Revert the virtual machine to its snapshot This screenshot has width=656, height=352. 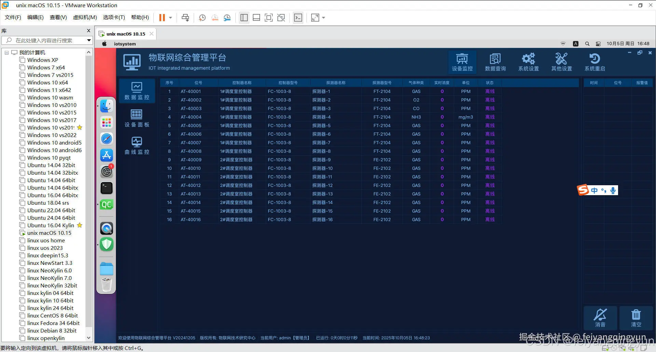click(215, 17)
